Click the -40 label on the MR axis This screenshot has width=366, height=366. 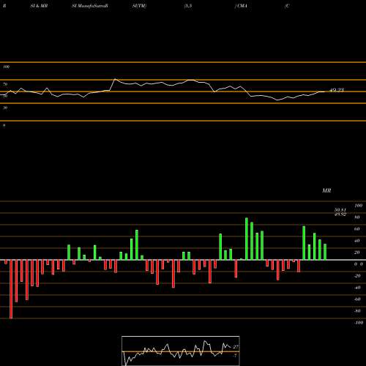357,288
